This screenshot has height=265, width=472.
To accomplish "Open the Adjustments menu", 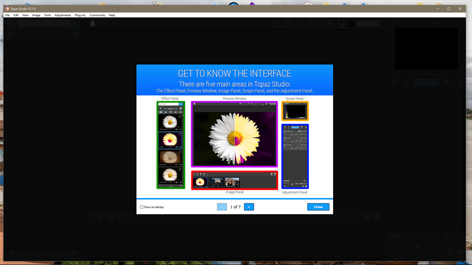I will pyautogui.click(x=63, y=15).
